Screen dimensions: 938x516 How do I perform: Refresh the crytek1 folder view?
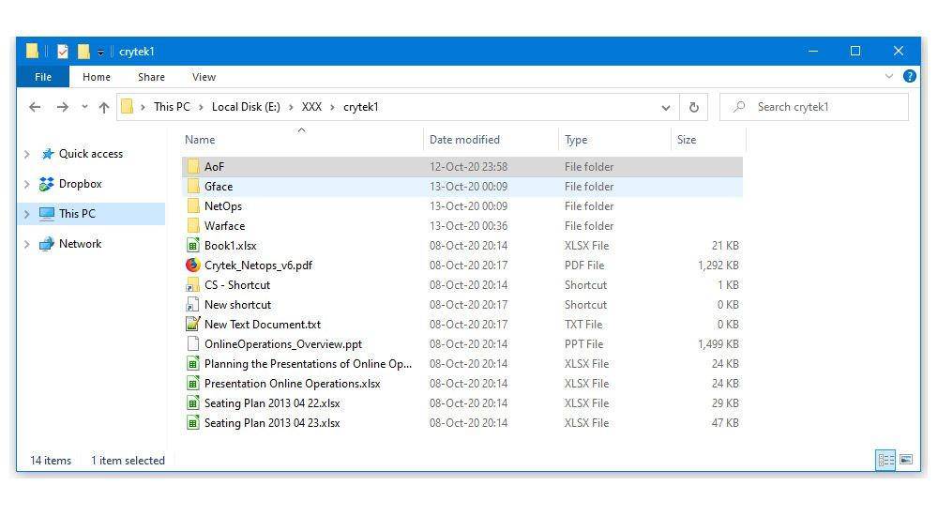[x=694, y=107]
